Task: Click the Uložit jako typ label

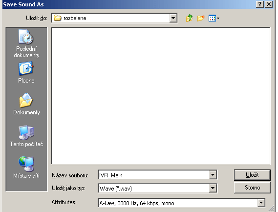Action: click(68, 188)
